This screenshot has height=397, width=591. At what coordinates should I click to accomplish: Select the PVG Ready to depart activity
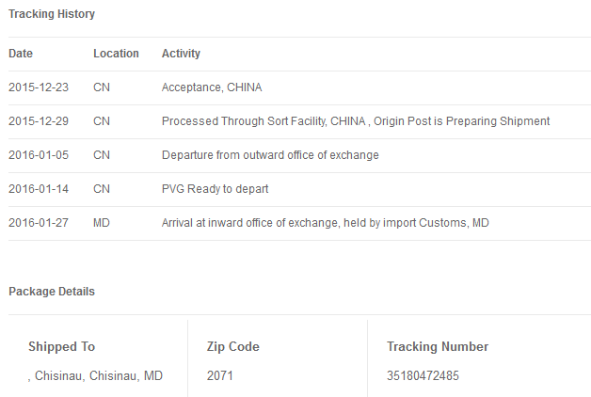[216, 189]
